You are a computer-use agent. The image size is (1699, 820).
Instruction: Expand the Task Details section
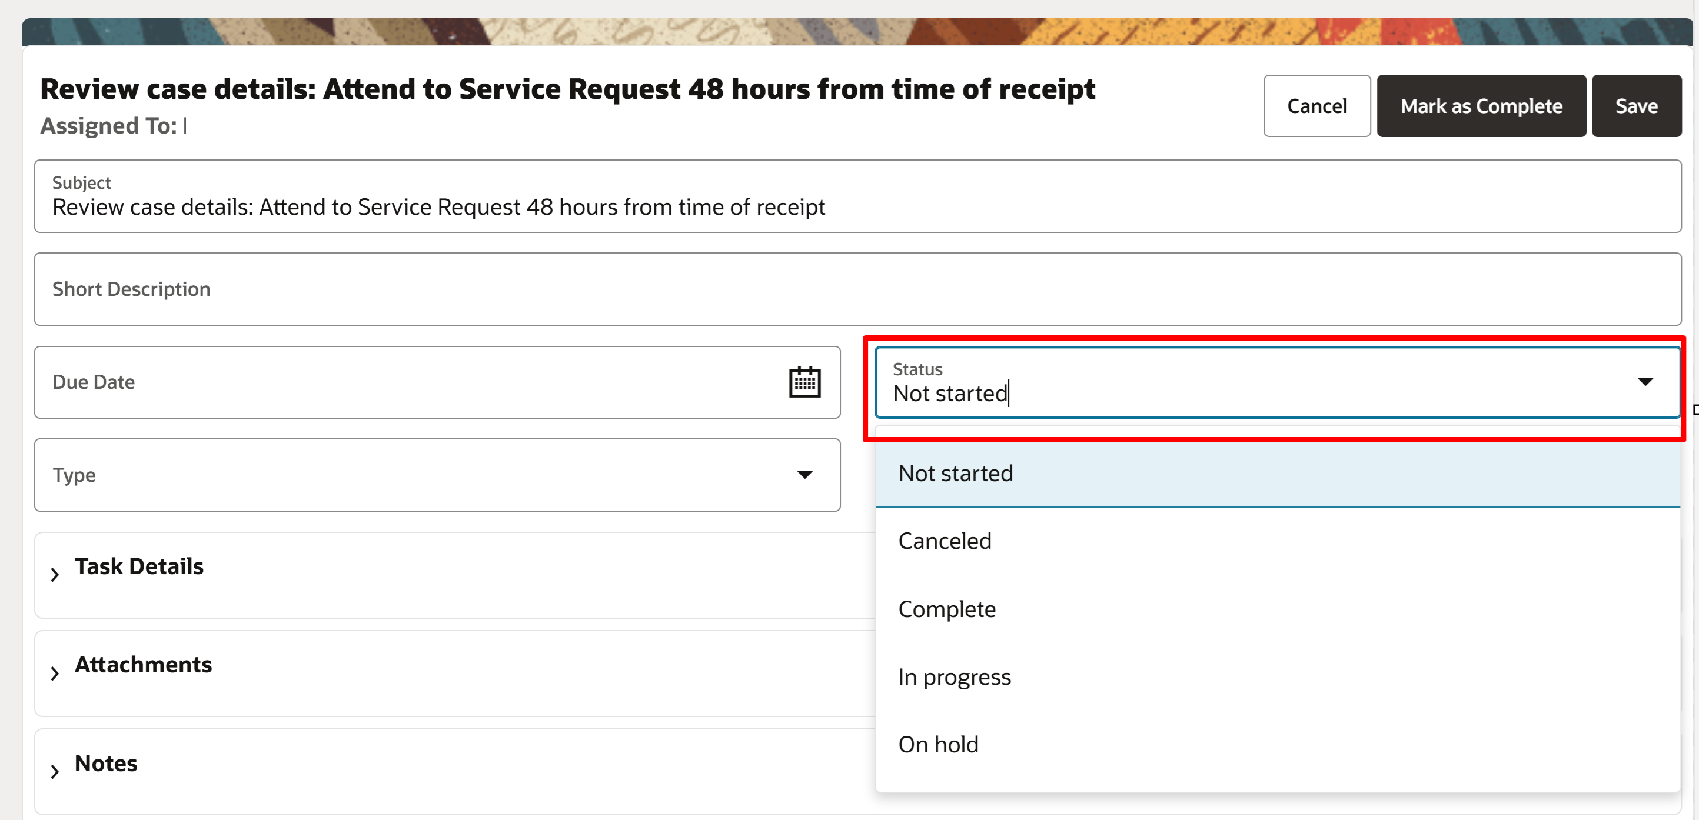[x=139, y=565]
